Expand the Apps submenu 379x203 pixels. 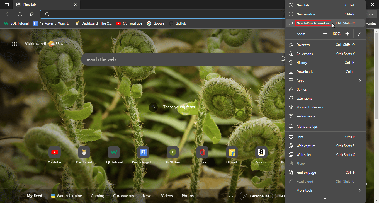[325, 81]
